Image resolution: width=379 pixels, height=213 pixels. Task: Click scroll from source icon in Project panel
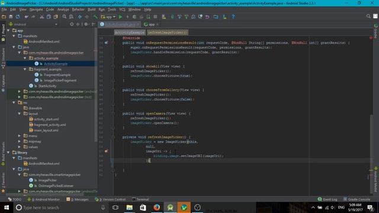(x=72, y=24)
